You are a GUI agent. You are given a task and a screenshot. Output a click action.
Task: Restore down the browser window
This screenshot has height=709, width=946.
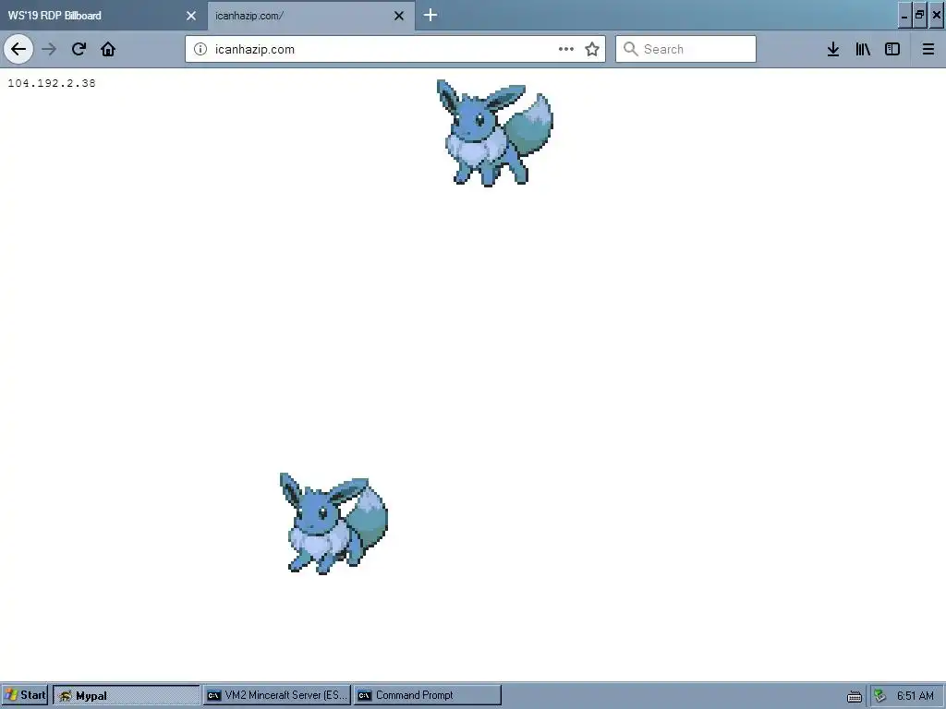920,16
